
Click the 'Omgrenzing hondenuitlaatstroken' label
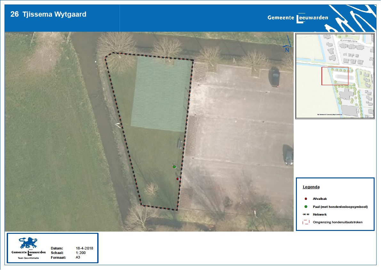[x=337, y=222]
